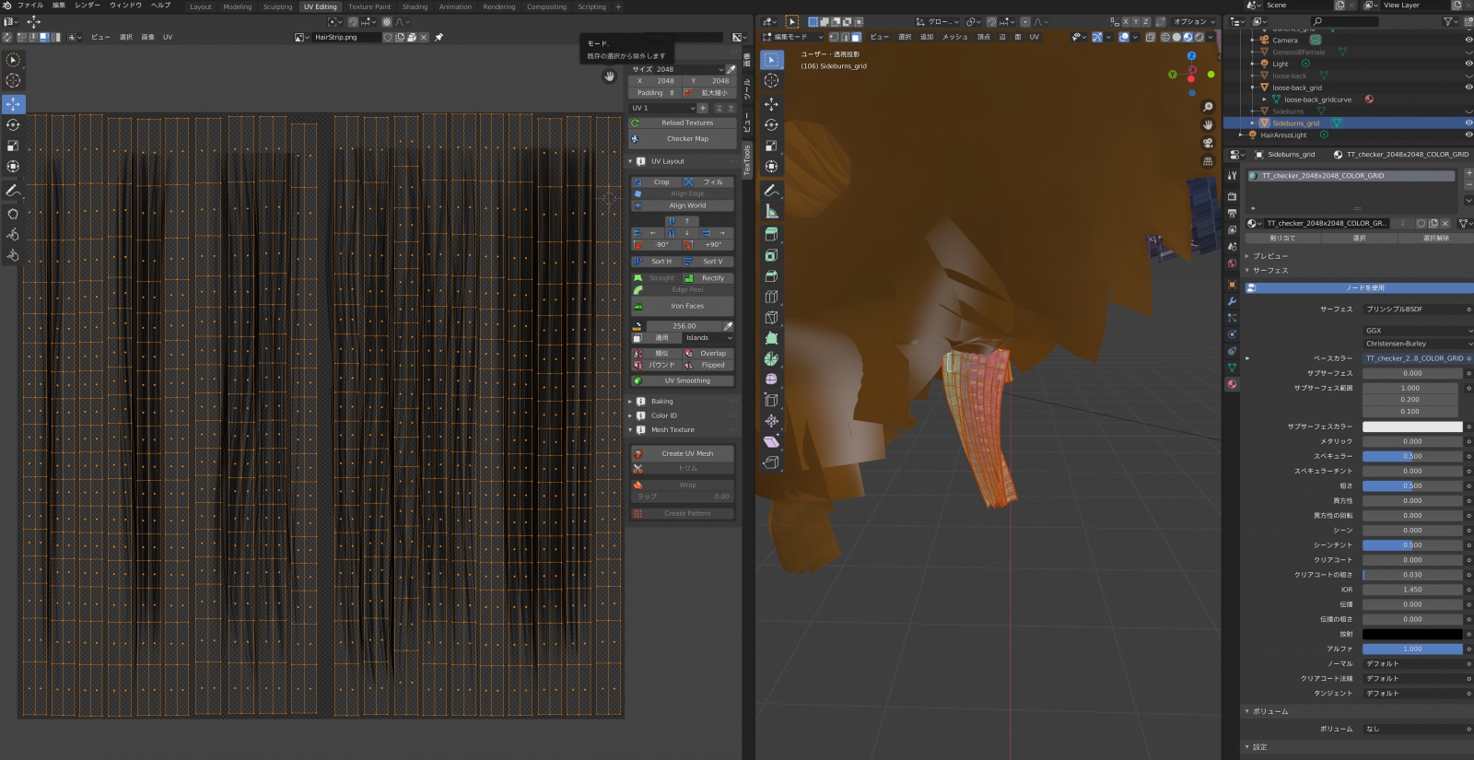1474x760 pixels.
Task: Open the GGX distribution dropdown
Action: [1417, 330]
